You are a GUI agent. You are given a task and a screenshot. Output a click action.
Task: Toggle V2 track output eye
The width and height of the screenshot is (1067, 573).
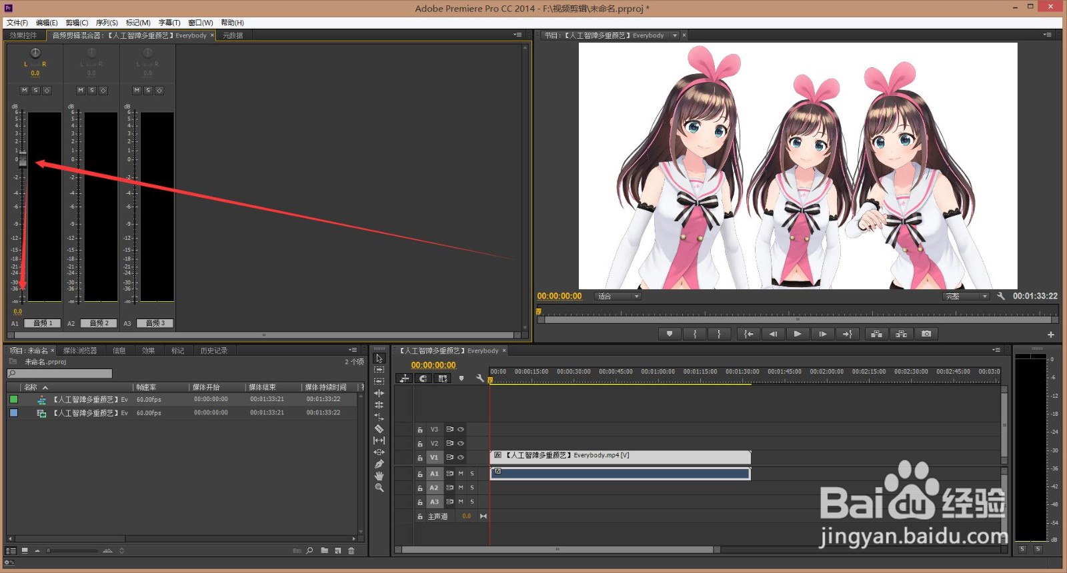pyautogui.click(x=461, y=443)
